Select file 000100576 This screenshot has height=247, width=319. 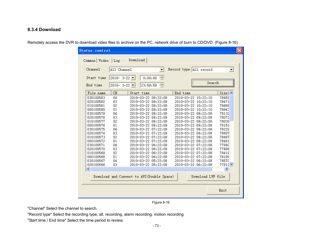click(x=96, y=125)
